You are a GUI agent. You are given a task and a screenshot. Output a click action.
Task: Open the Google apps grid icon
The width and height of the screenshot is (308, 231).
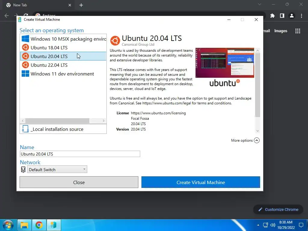tap(297, 31)
